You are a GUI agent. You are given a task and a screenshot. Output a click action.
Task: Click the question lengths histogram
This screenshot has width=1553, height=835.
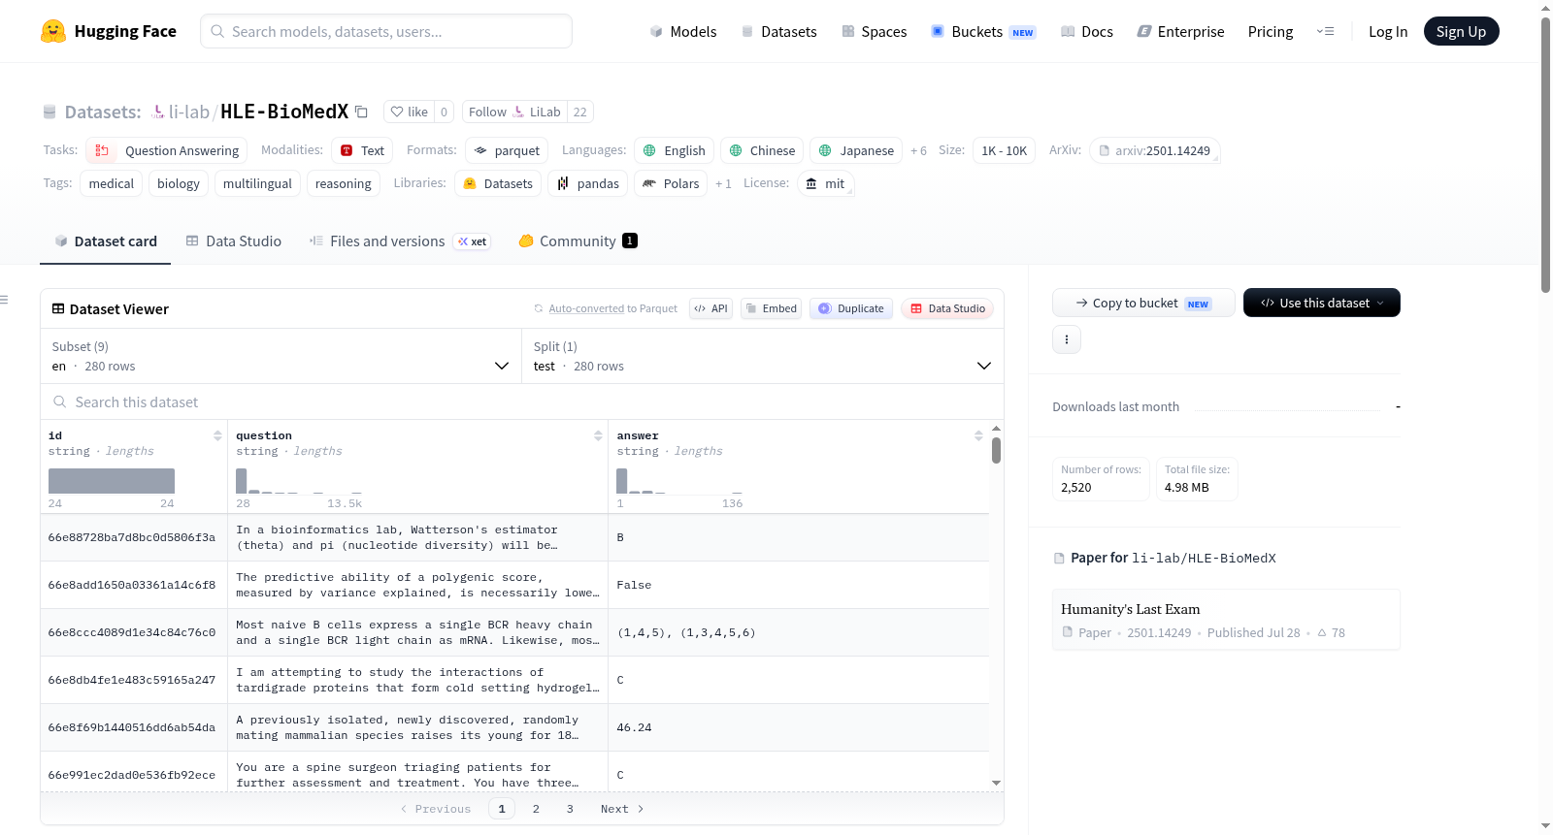coord(299,481)
